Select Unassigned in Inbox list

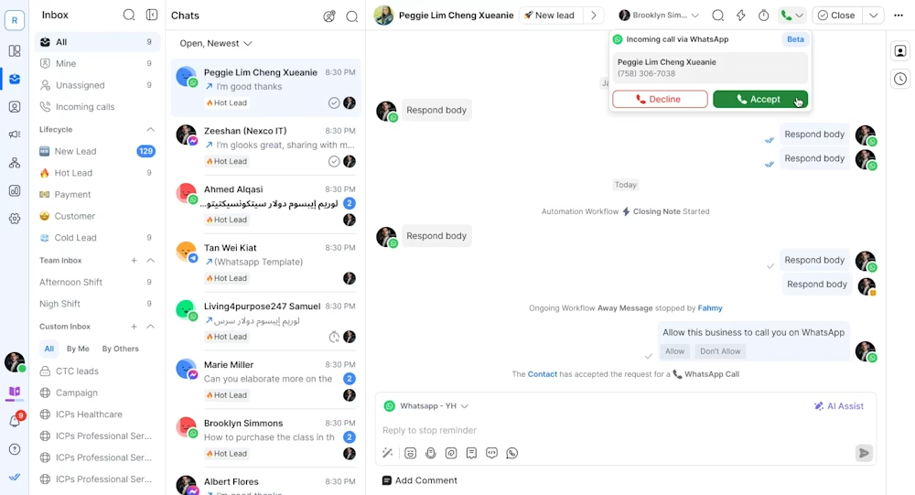[97, 85]
